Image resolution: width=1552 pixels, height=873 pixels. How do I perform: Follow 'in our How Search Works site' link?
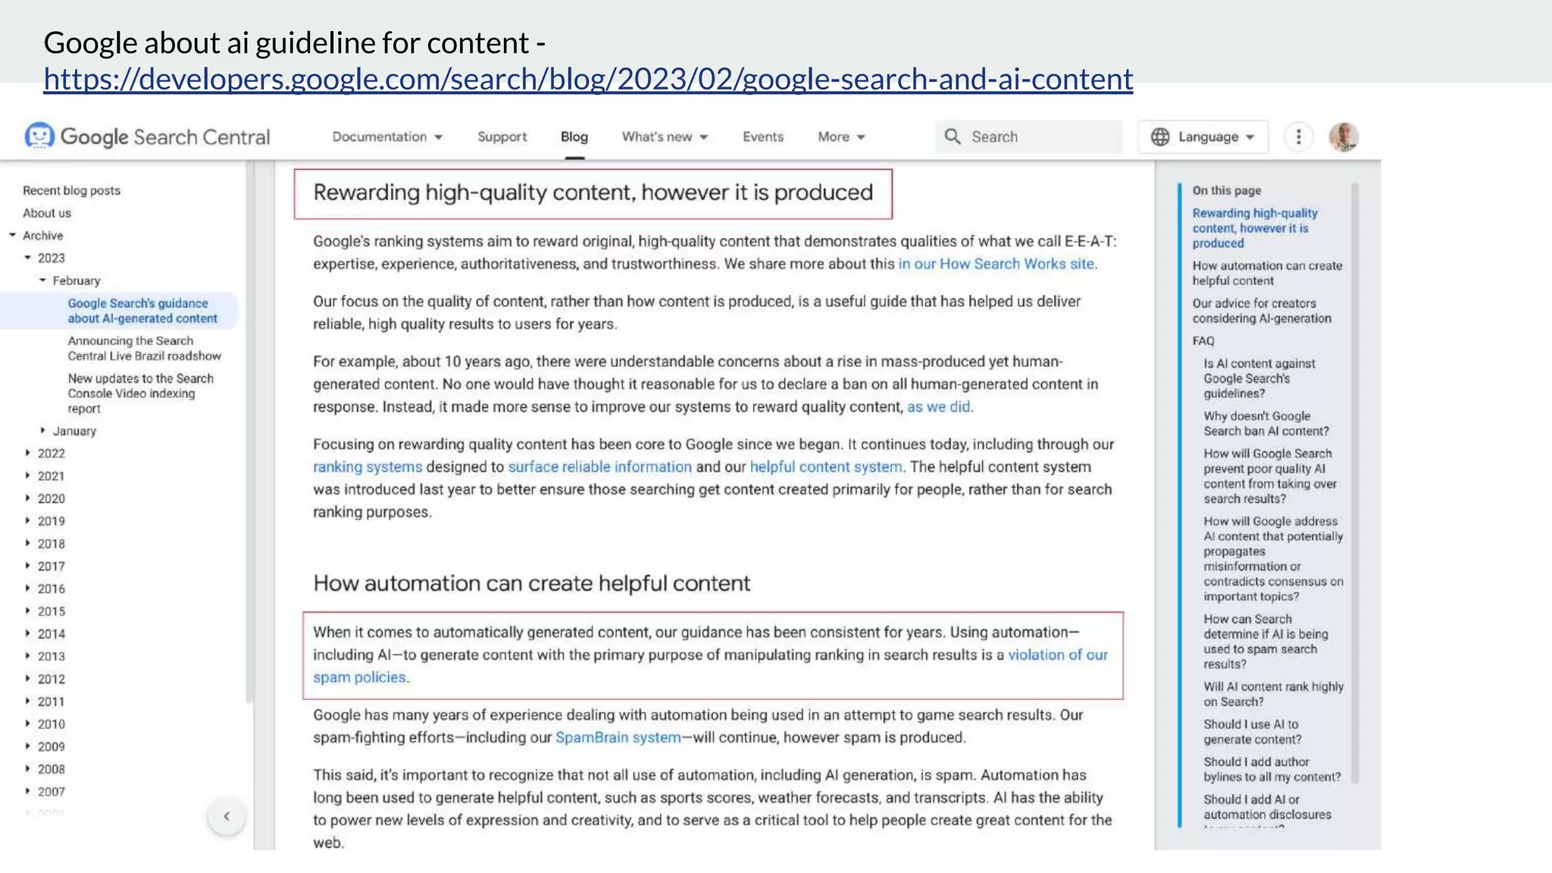997,264
